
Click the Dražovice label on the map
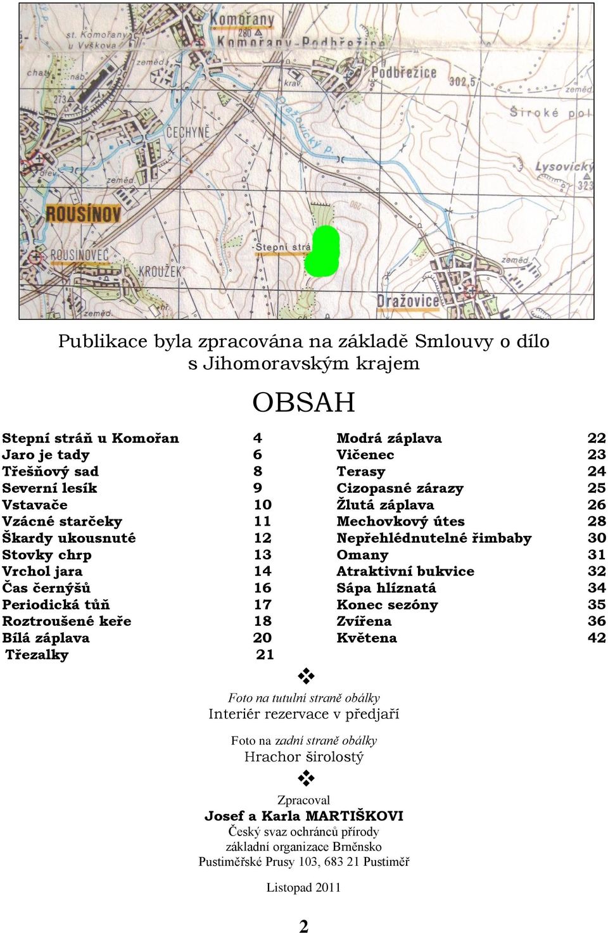coord(408,301)
